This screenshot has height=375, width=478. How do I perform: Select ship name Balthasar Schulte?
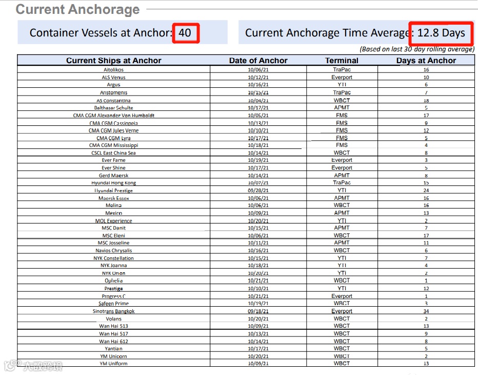pos(113,108)
